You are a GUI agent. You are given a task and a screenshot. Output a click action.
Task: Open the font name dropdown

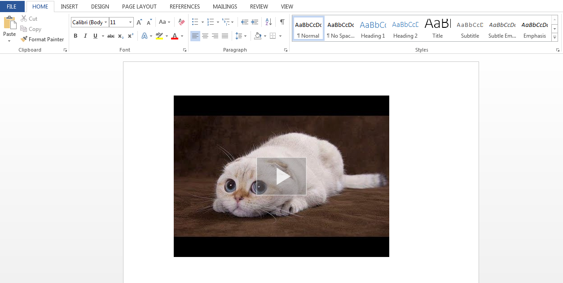click(x=106, y=22)
